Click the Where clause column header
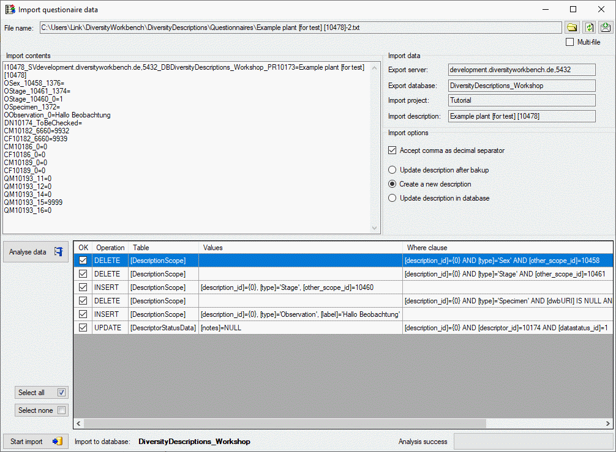The width and height of the screenshot is (616, 452). [427, 248]
